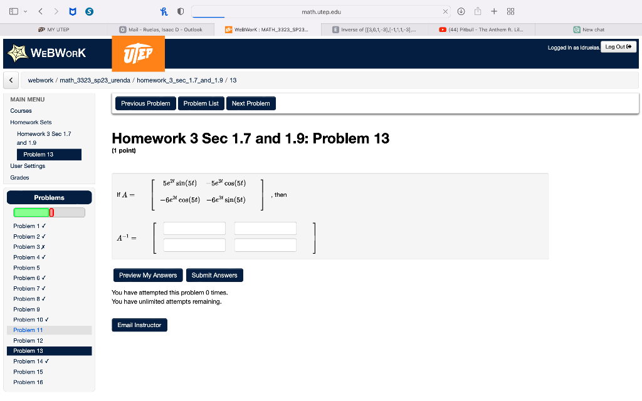Select highlighted Problem 13 in problems list
Screen dimensions: 642x401
49,351
